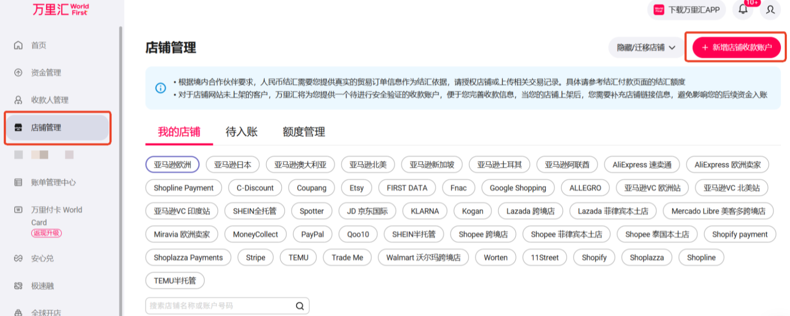The width and height of the screenshot is (790, 316).
Task: Select the KLARNA store filter
Action: [425, 211]
